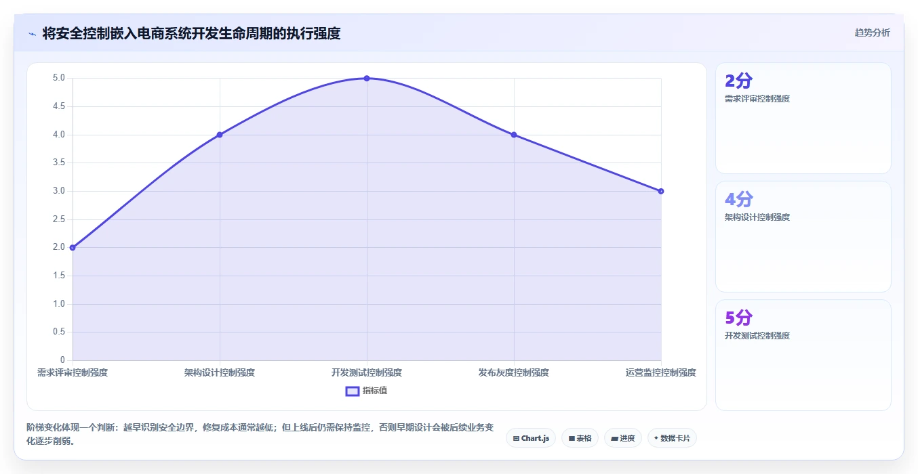Select the 2分 data card value

coord(738,81)
